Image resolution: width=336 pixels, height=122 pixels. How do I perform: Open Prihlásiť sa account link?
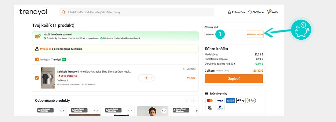[236, 12]
